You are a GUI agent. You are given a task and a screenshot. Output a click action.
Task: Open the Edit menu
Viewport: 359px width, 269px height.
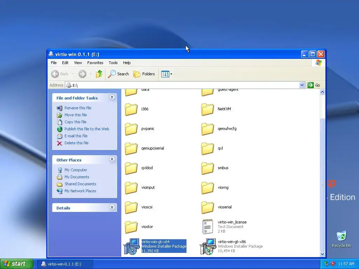65,63
